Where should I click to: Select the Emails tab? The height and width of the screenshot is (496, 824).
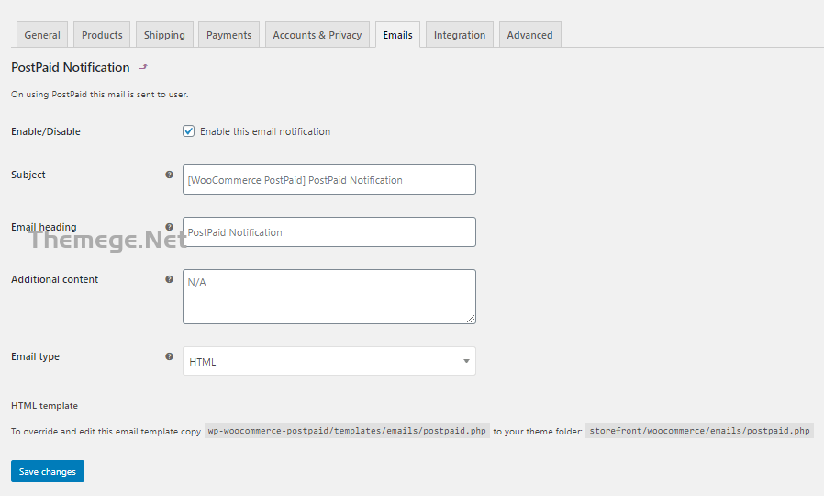pyautogui.click(x=398, y=35)
